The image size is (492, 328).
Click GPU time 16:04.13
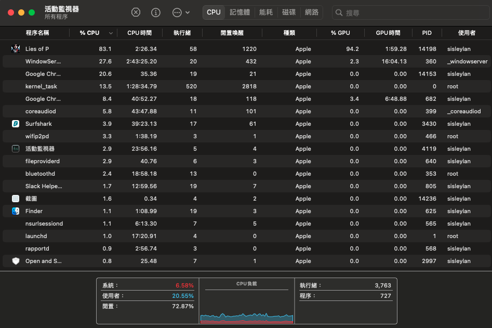point(394,61)
